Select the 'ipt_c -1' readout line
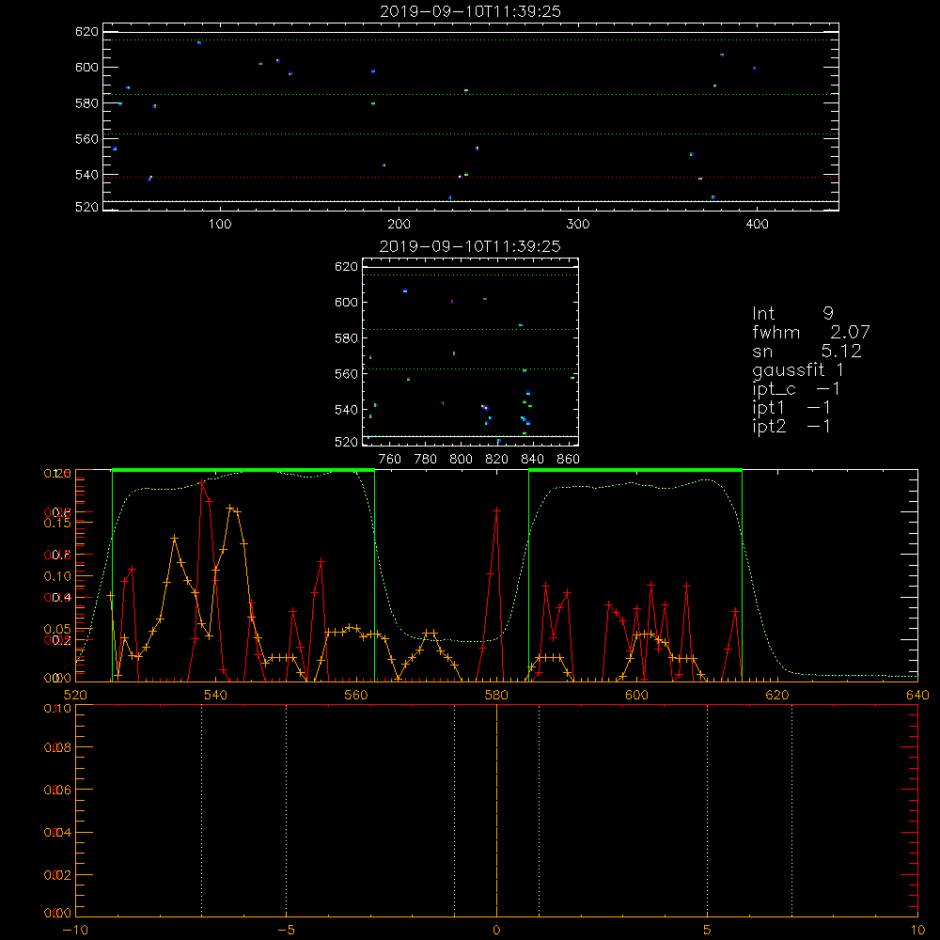 click(x=796, y=389)
